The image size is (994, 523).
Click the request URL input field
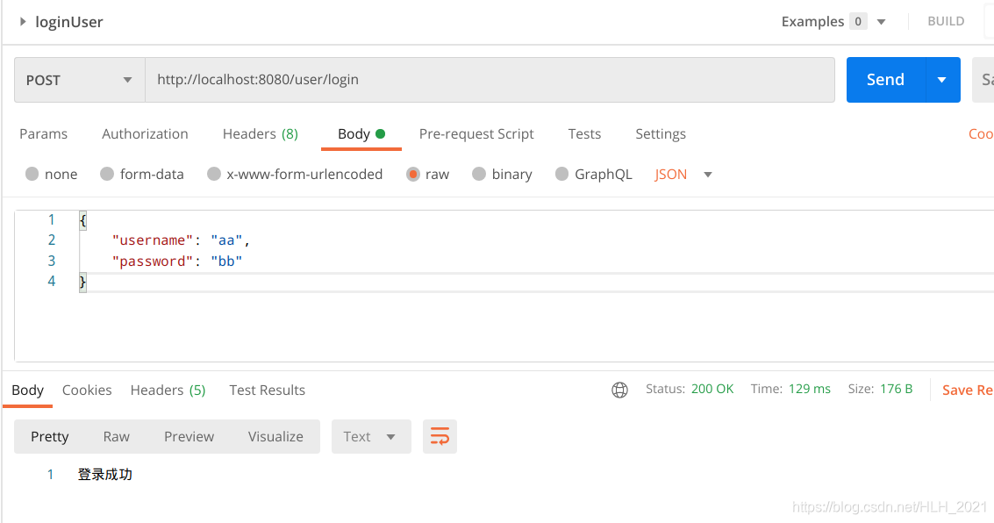(490, 80)
